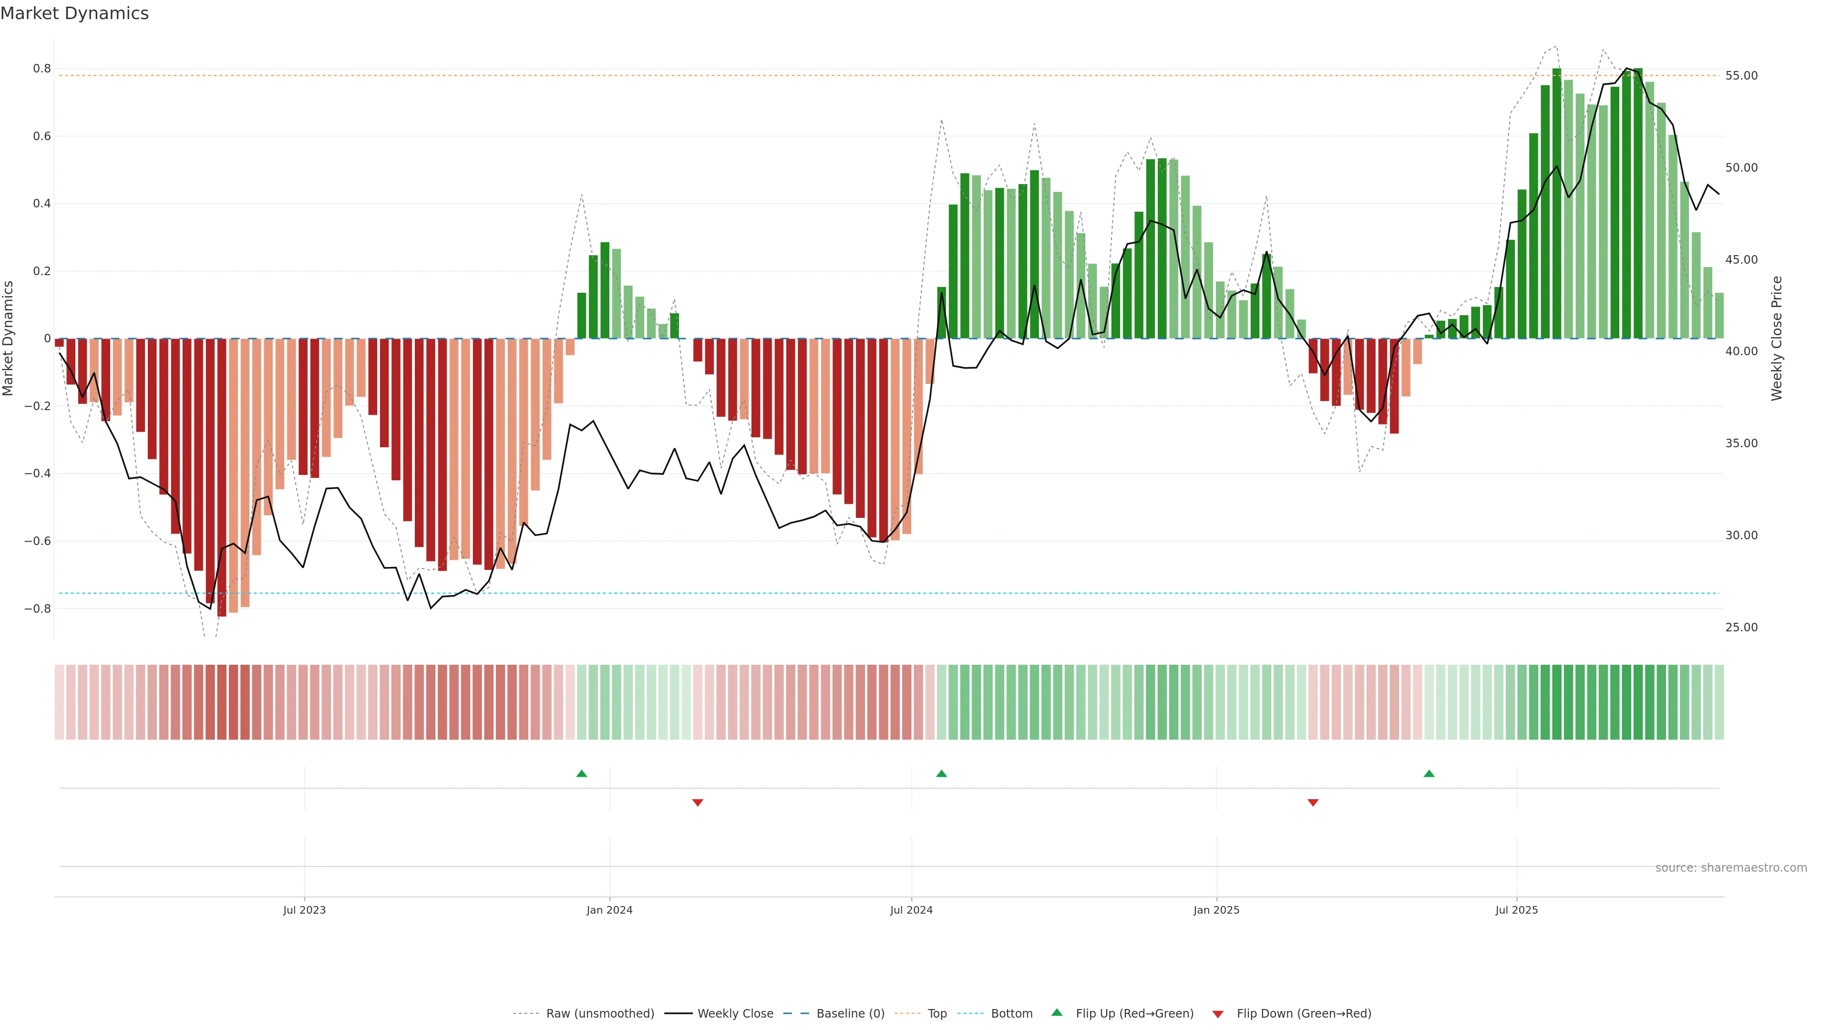
Task: Toggle the Weekly Close legend entry
Action: coord(735,1014)
